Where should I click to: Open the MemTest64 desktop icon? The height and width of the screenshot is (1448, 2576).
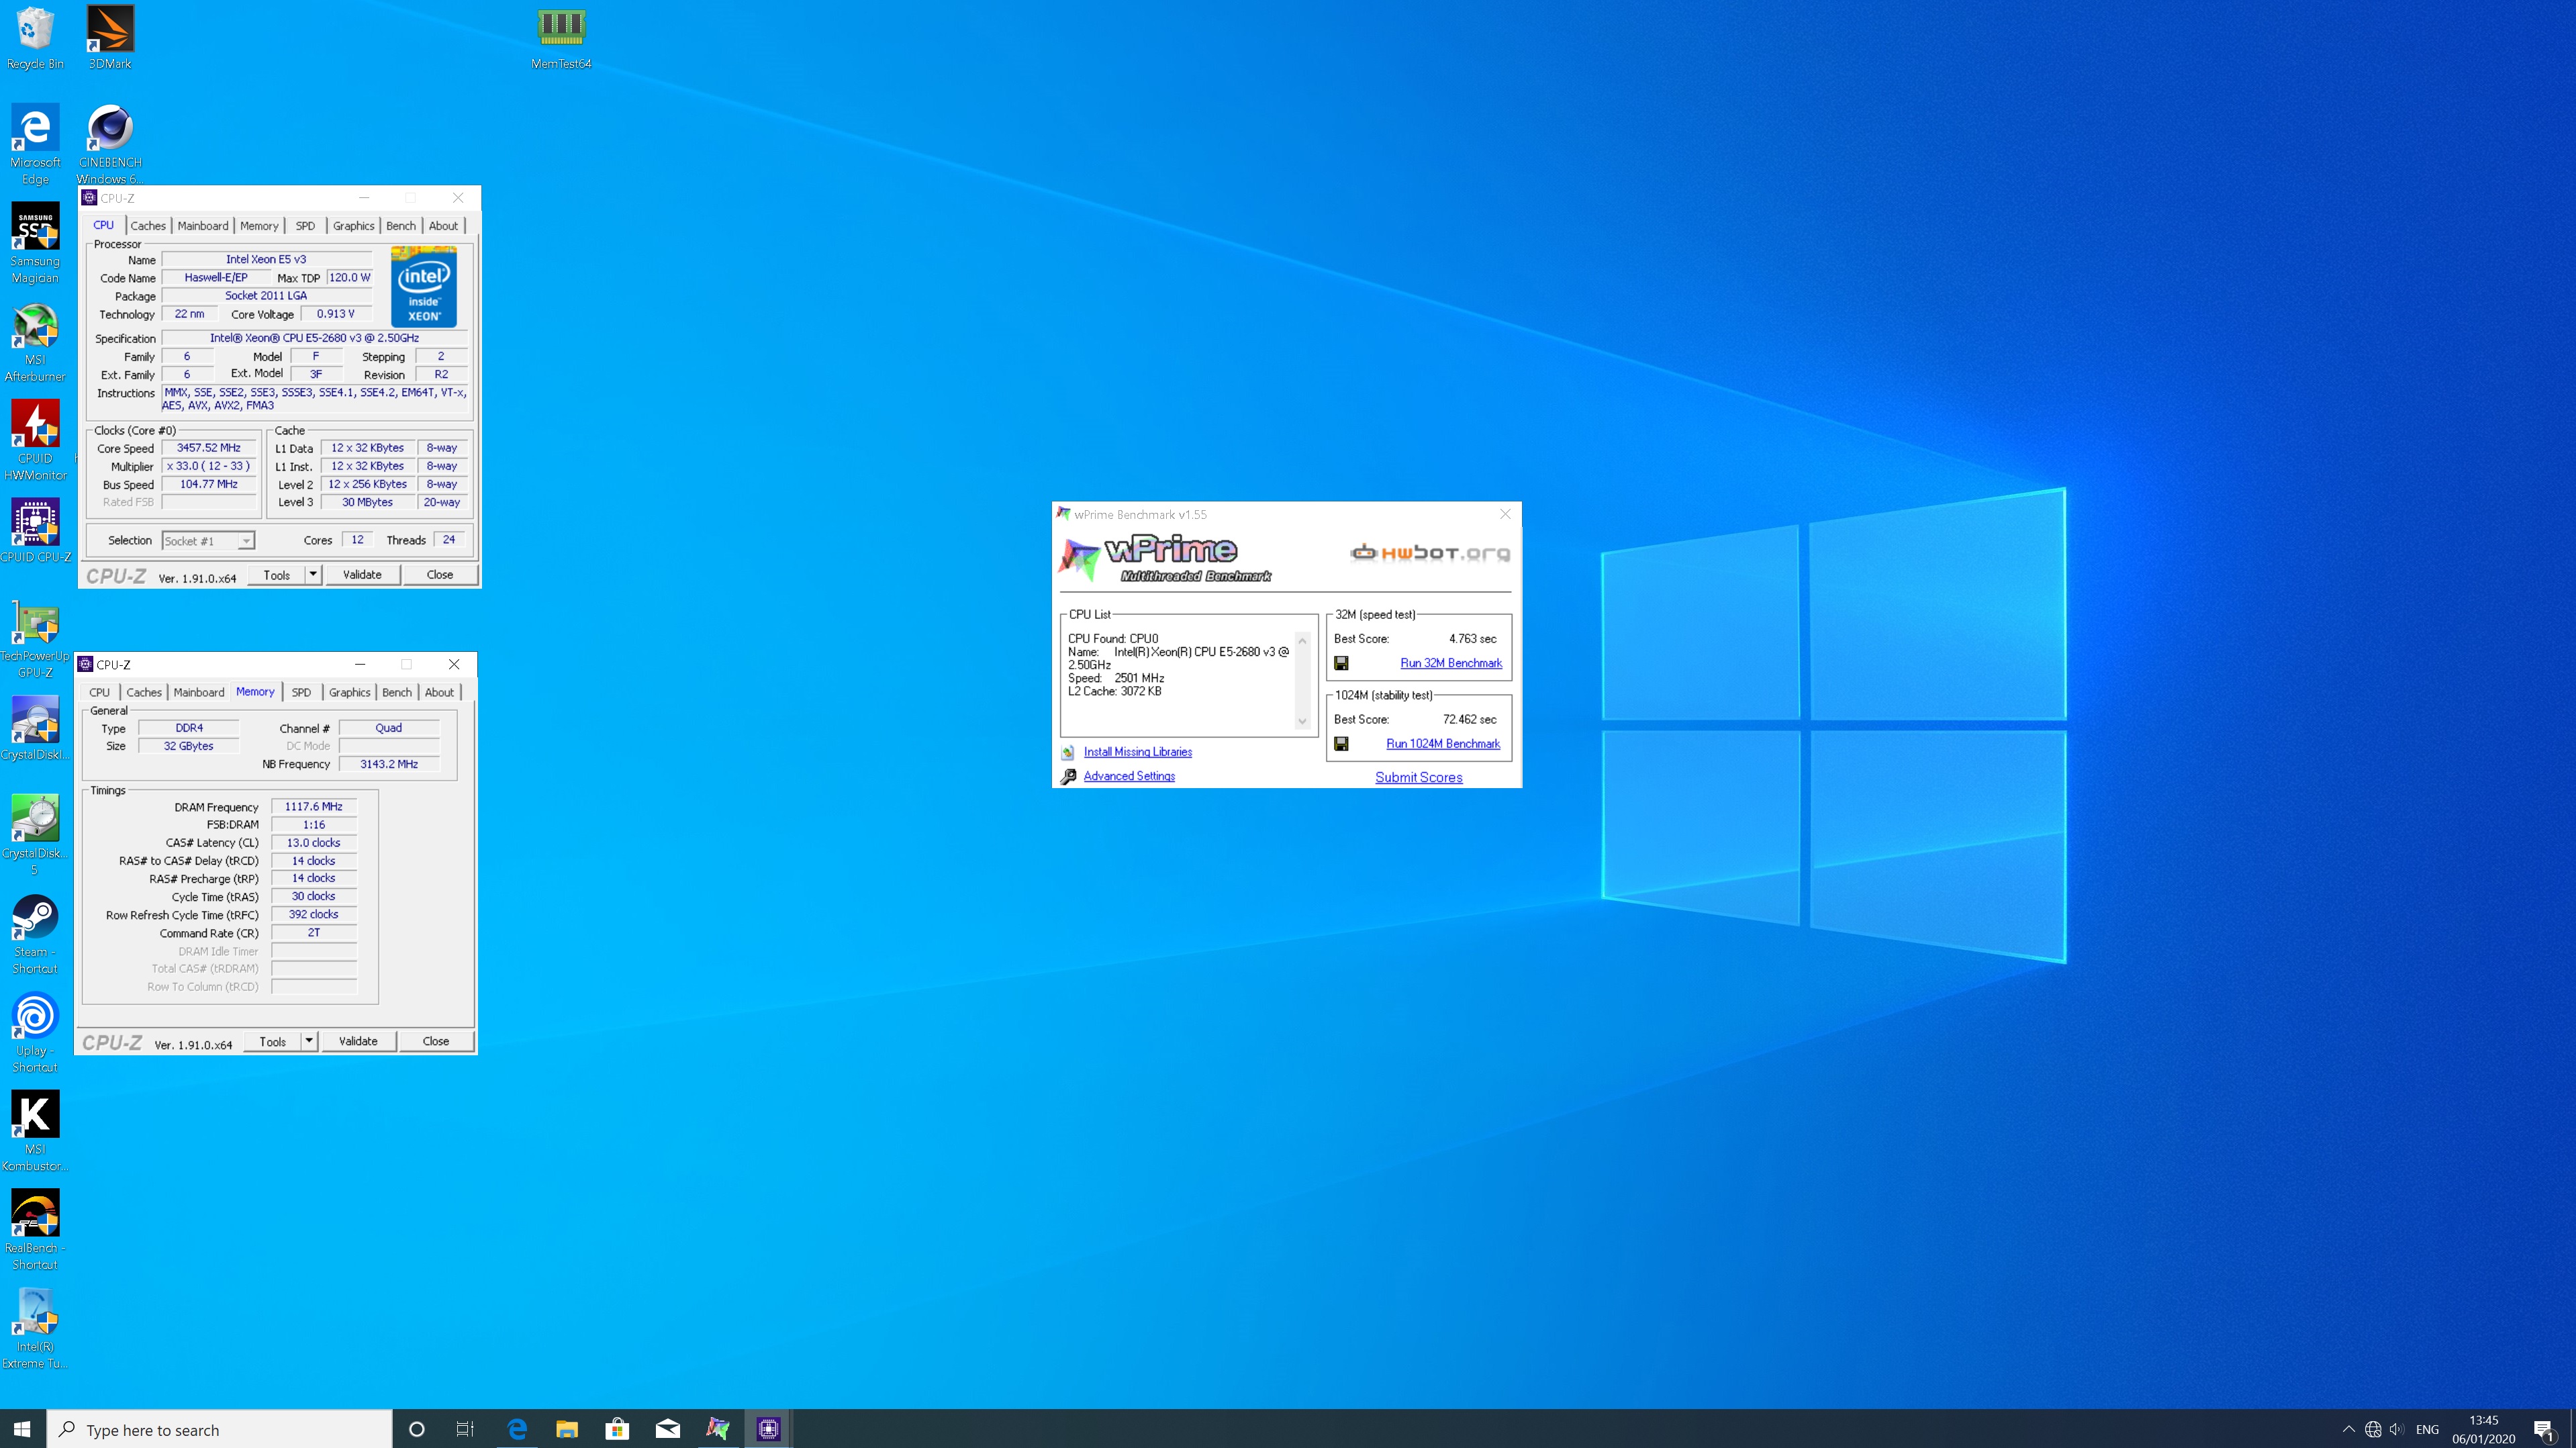coord(561,38)
